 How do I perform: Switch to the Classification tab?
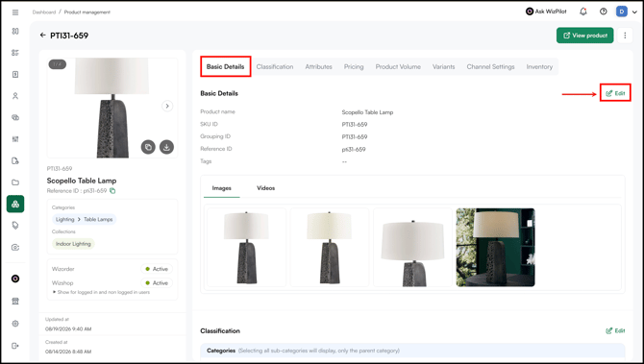(x=275, y=66)
